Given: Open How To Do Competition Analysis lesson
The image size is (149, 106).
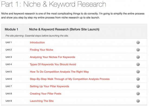Looking at the screenshot, I should pos(59,72).
